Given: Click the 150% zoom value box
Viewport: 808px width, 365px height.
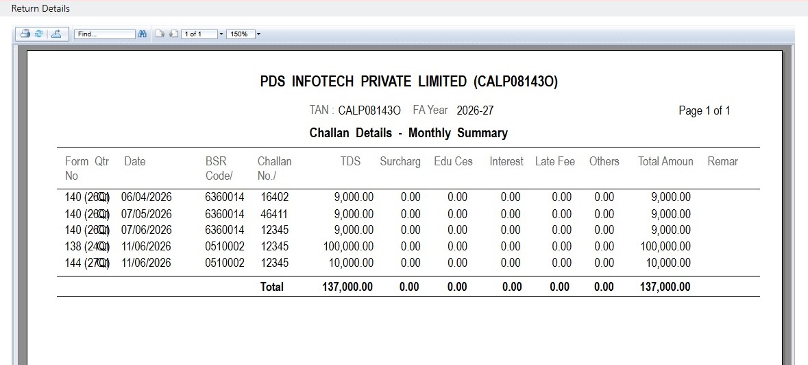Looking at the screenshot, I should point(240,34).
